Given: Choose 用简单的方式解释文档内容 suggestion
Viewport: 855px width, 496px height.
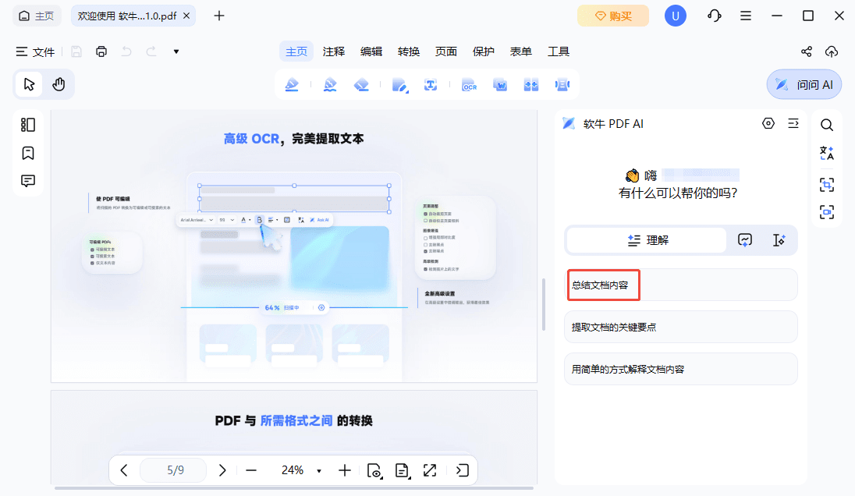Looking at the screenshot, I should (681, 369).
